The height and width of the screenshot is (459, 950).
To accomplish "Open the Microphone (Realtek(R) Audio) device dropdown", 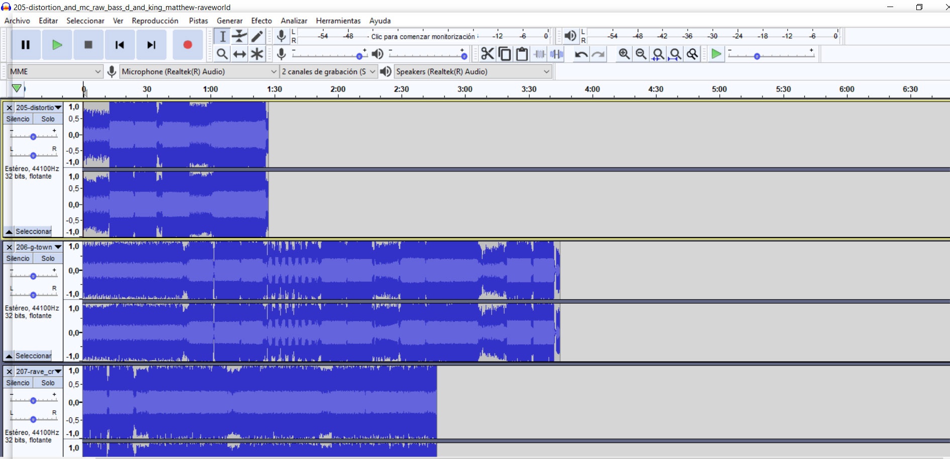I will pyautogui.click(x=199, y=71).
